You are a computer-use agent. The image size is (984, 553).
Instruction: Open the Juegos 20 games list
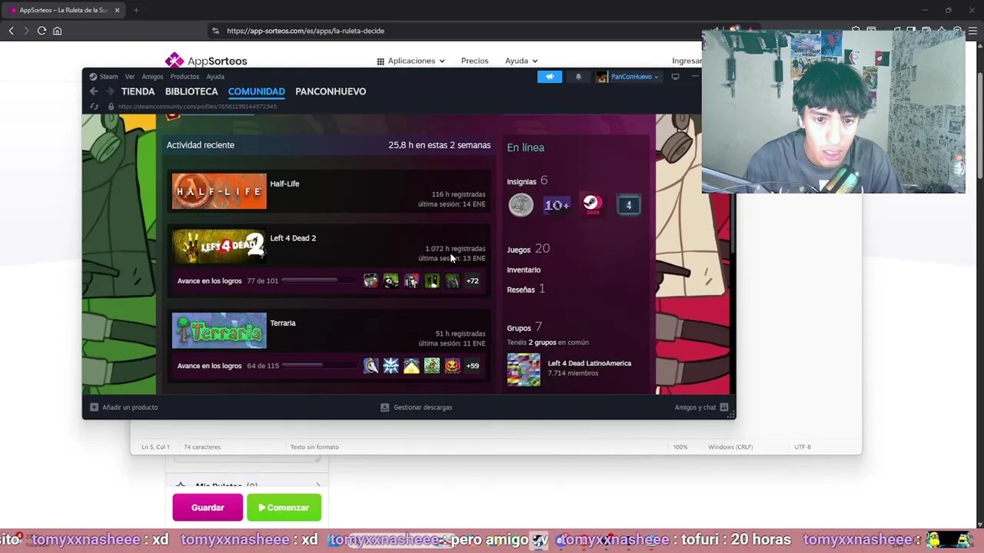click(x=528, y=249)
